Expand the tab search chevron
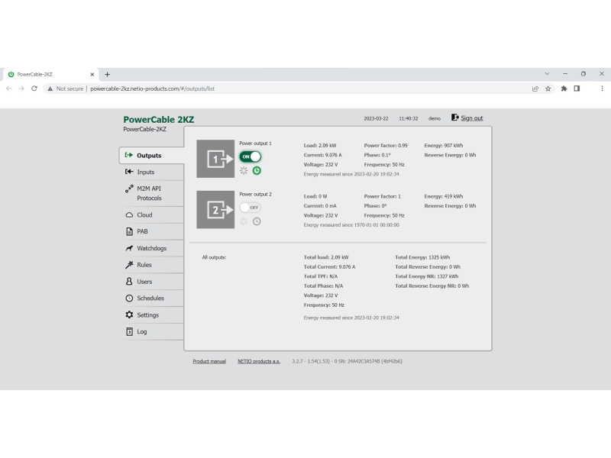Image resolution: width=611 pixels, height=458 pixels. click(547, 73)
